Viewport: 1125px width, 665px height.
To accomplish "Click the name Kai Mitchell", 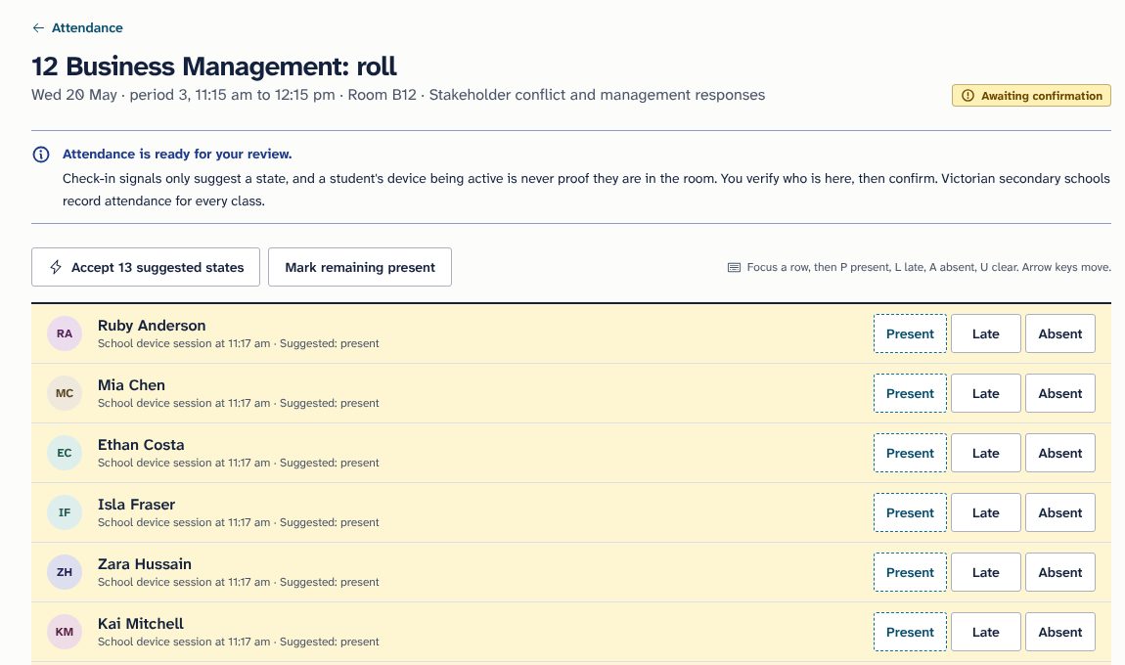I will click(x=141, y=623).
